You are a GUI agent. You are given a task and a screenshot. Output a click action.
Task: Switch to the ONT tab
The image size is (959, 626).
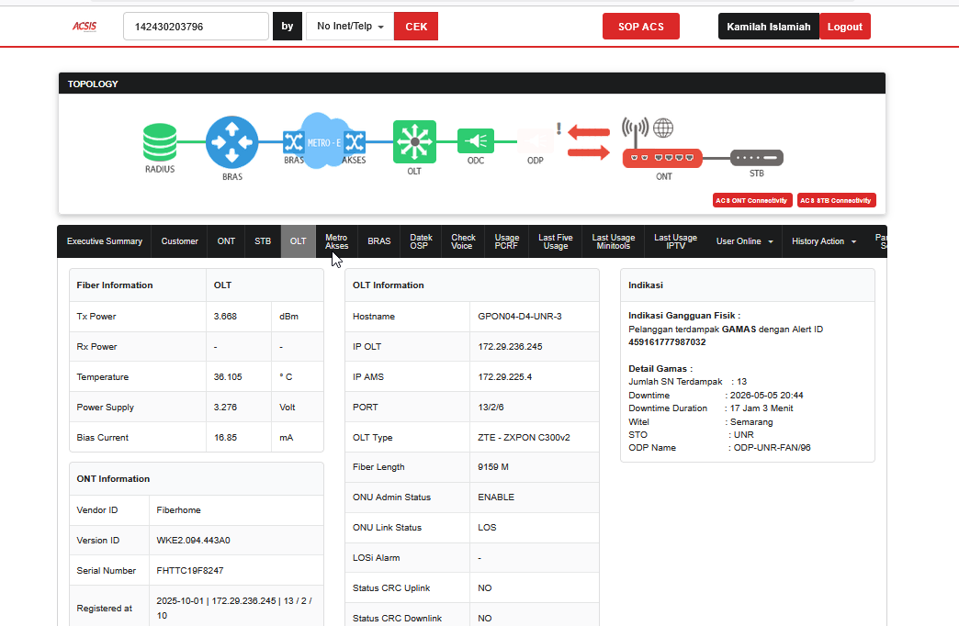(226, 241)
